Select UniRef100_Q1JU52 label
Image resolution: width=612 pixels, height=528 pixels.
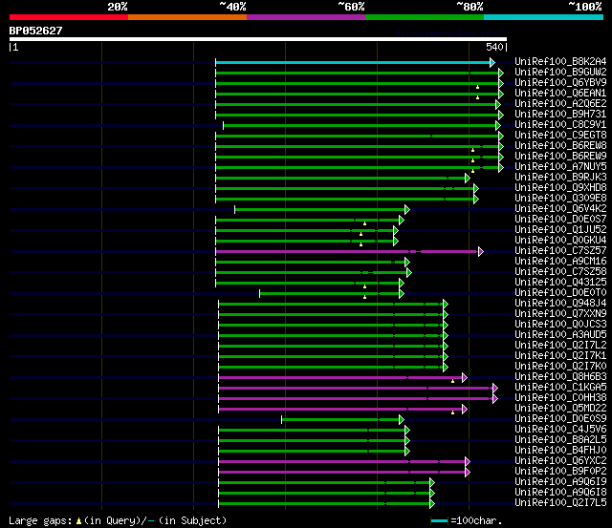pos(560,229)
